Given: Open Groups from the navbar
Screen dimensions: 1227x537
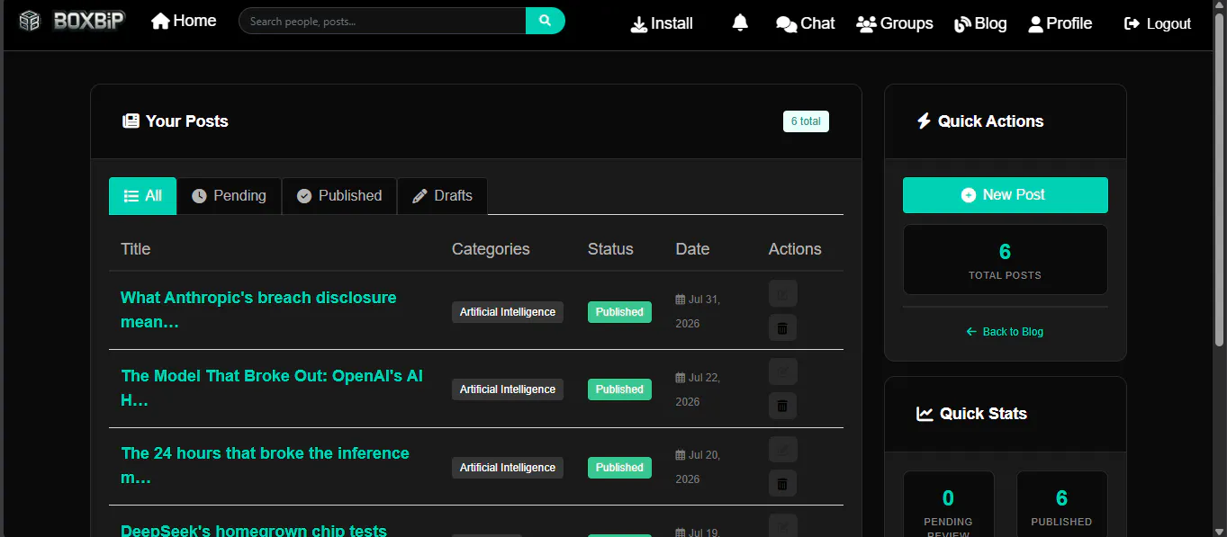Looking at the screenshot, I should tap(895, 23).
